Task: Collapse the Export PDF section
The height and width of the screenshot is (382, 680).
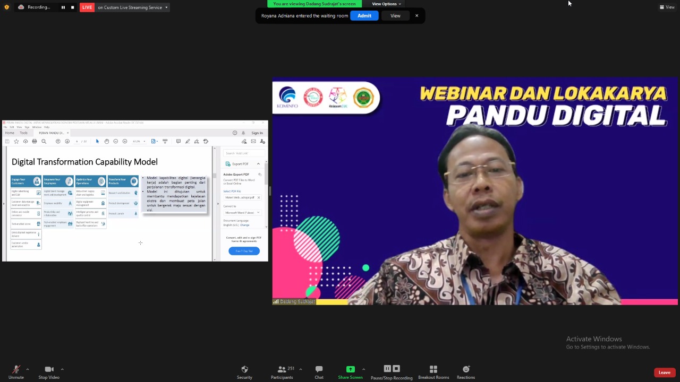Action: 259,163
